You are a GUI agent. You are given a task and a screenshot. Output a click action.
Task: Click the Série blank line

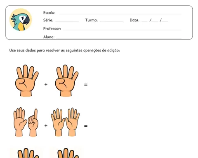(x=67, y=21)
